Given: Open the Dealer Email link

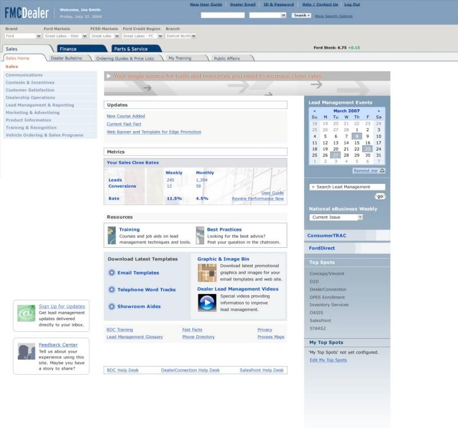Looking at the screenshot, I should coord(243,5).
